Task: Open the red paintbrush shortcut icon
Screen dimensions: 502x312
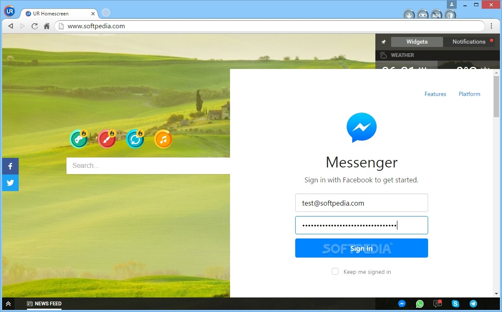Action: (107, 139)
